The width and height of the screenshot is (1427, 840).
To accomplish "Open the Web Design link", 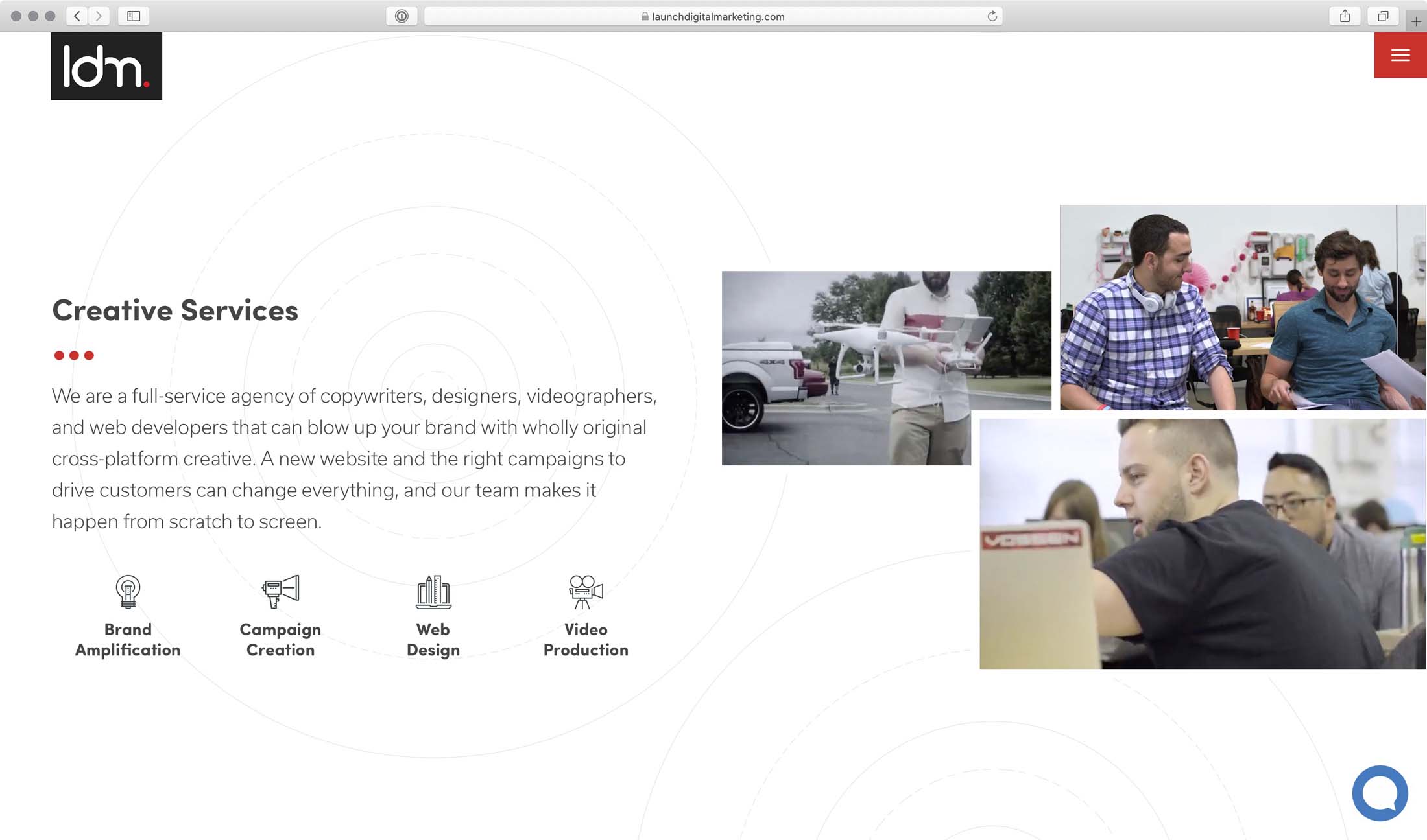I will click(433, 639).
